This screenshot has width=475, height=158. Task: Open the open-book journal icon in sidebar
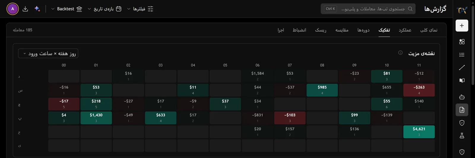[x=462, y=80]
